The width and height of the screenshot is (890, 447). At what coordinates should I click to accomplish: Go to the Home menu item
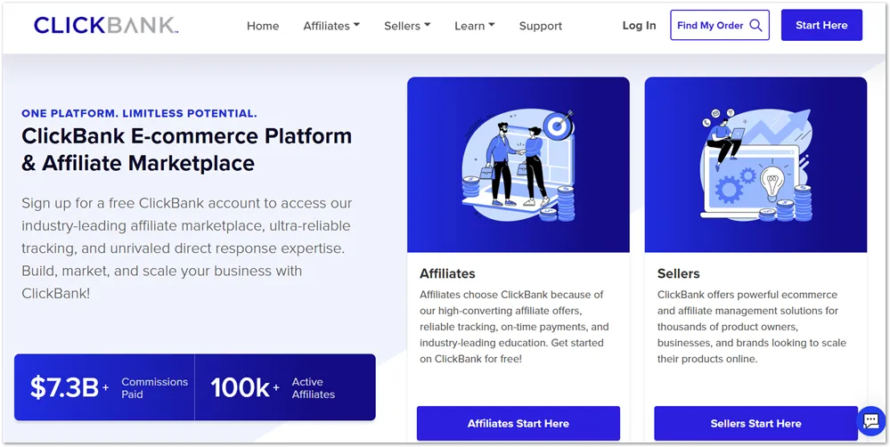click(263, 26)
